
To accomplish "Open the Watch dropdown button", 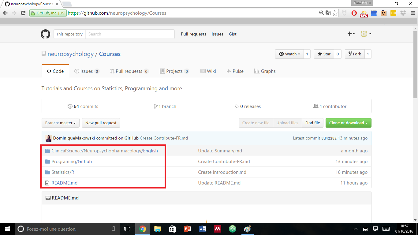I will coord(289,54).
